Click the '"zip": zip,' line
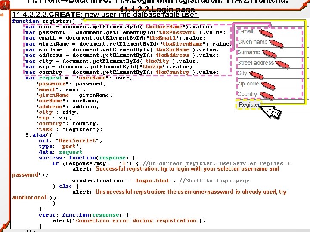The width and height of the screenshot is (310, 232). click(54, 118)
